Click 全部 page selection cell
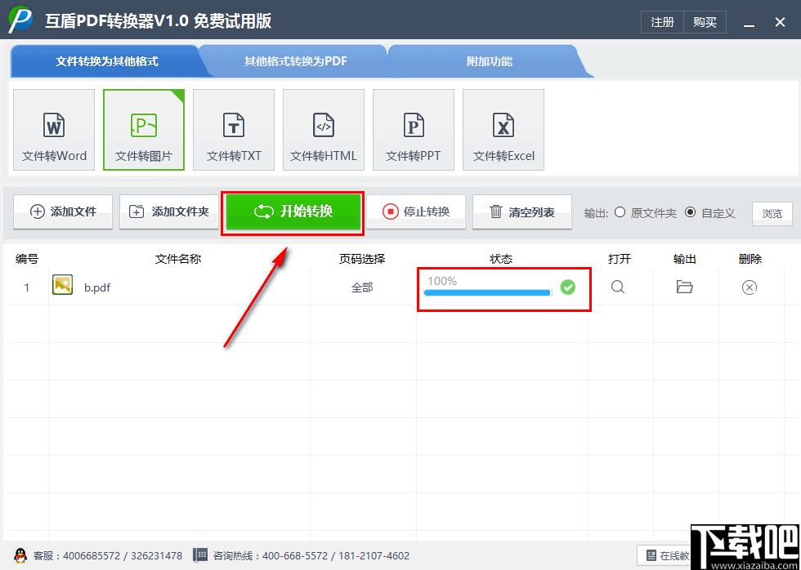Viewport: 801px width, 570px height. click(362, 287)
